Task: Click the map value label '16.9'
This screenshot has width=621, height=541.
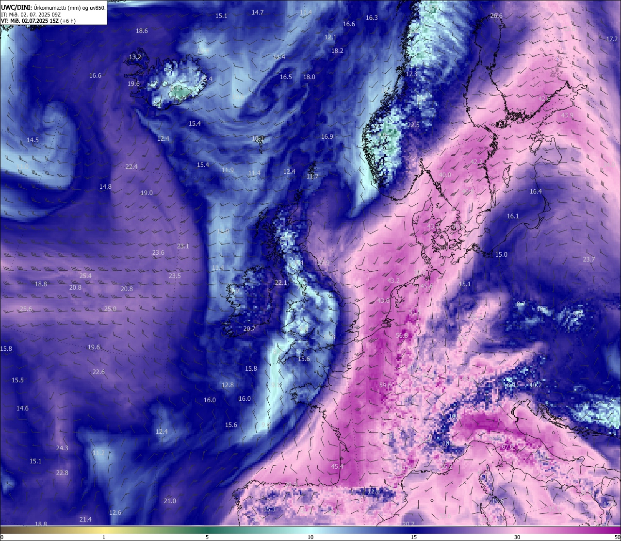Action: coord(327,136)
